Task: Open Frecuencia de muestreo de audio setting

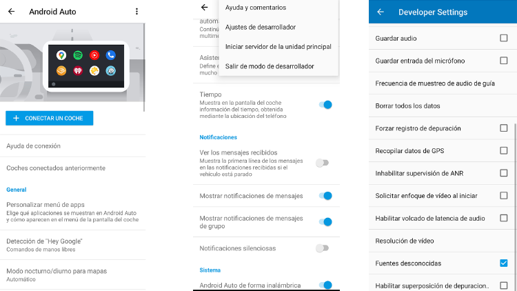Action: [x=435, y=83]
